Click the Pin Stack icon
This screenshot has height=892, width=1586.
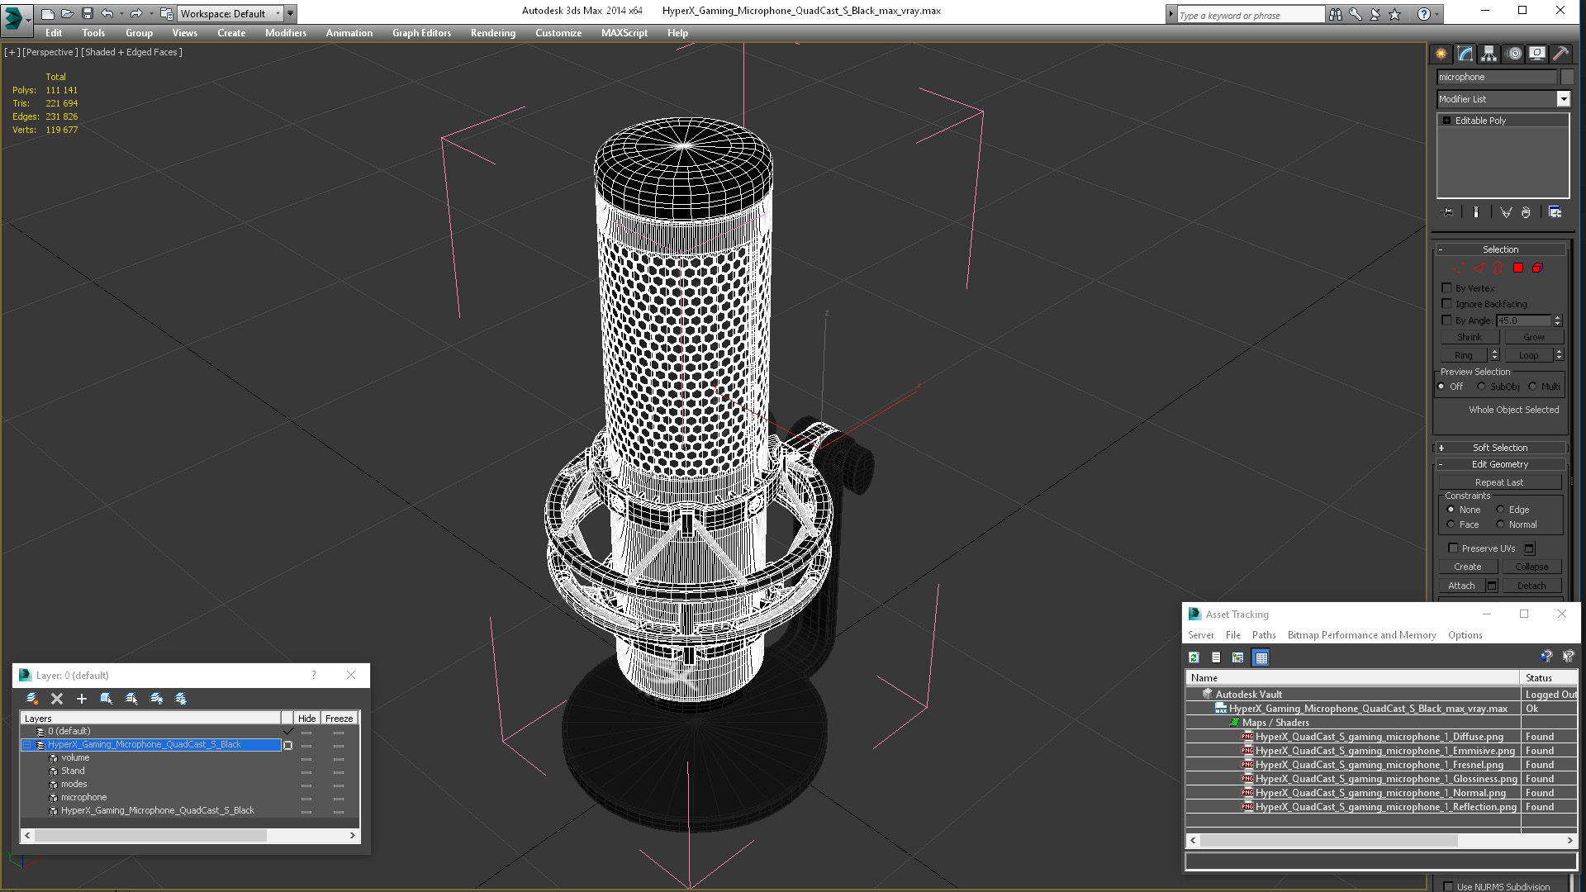(1447, 212)
